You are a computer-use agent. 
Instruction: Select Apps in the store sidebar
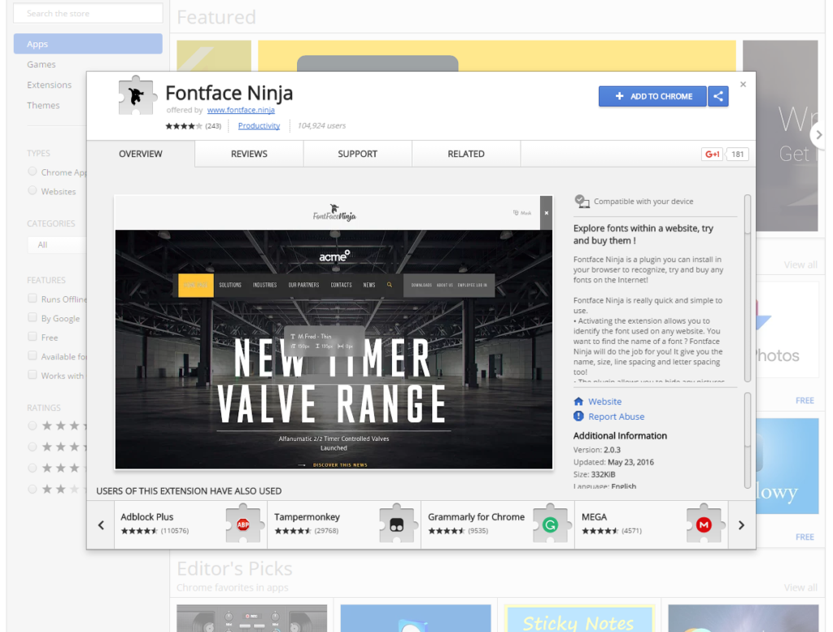88,44
